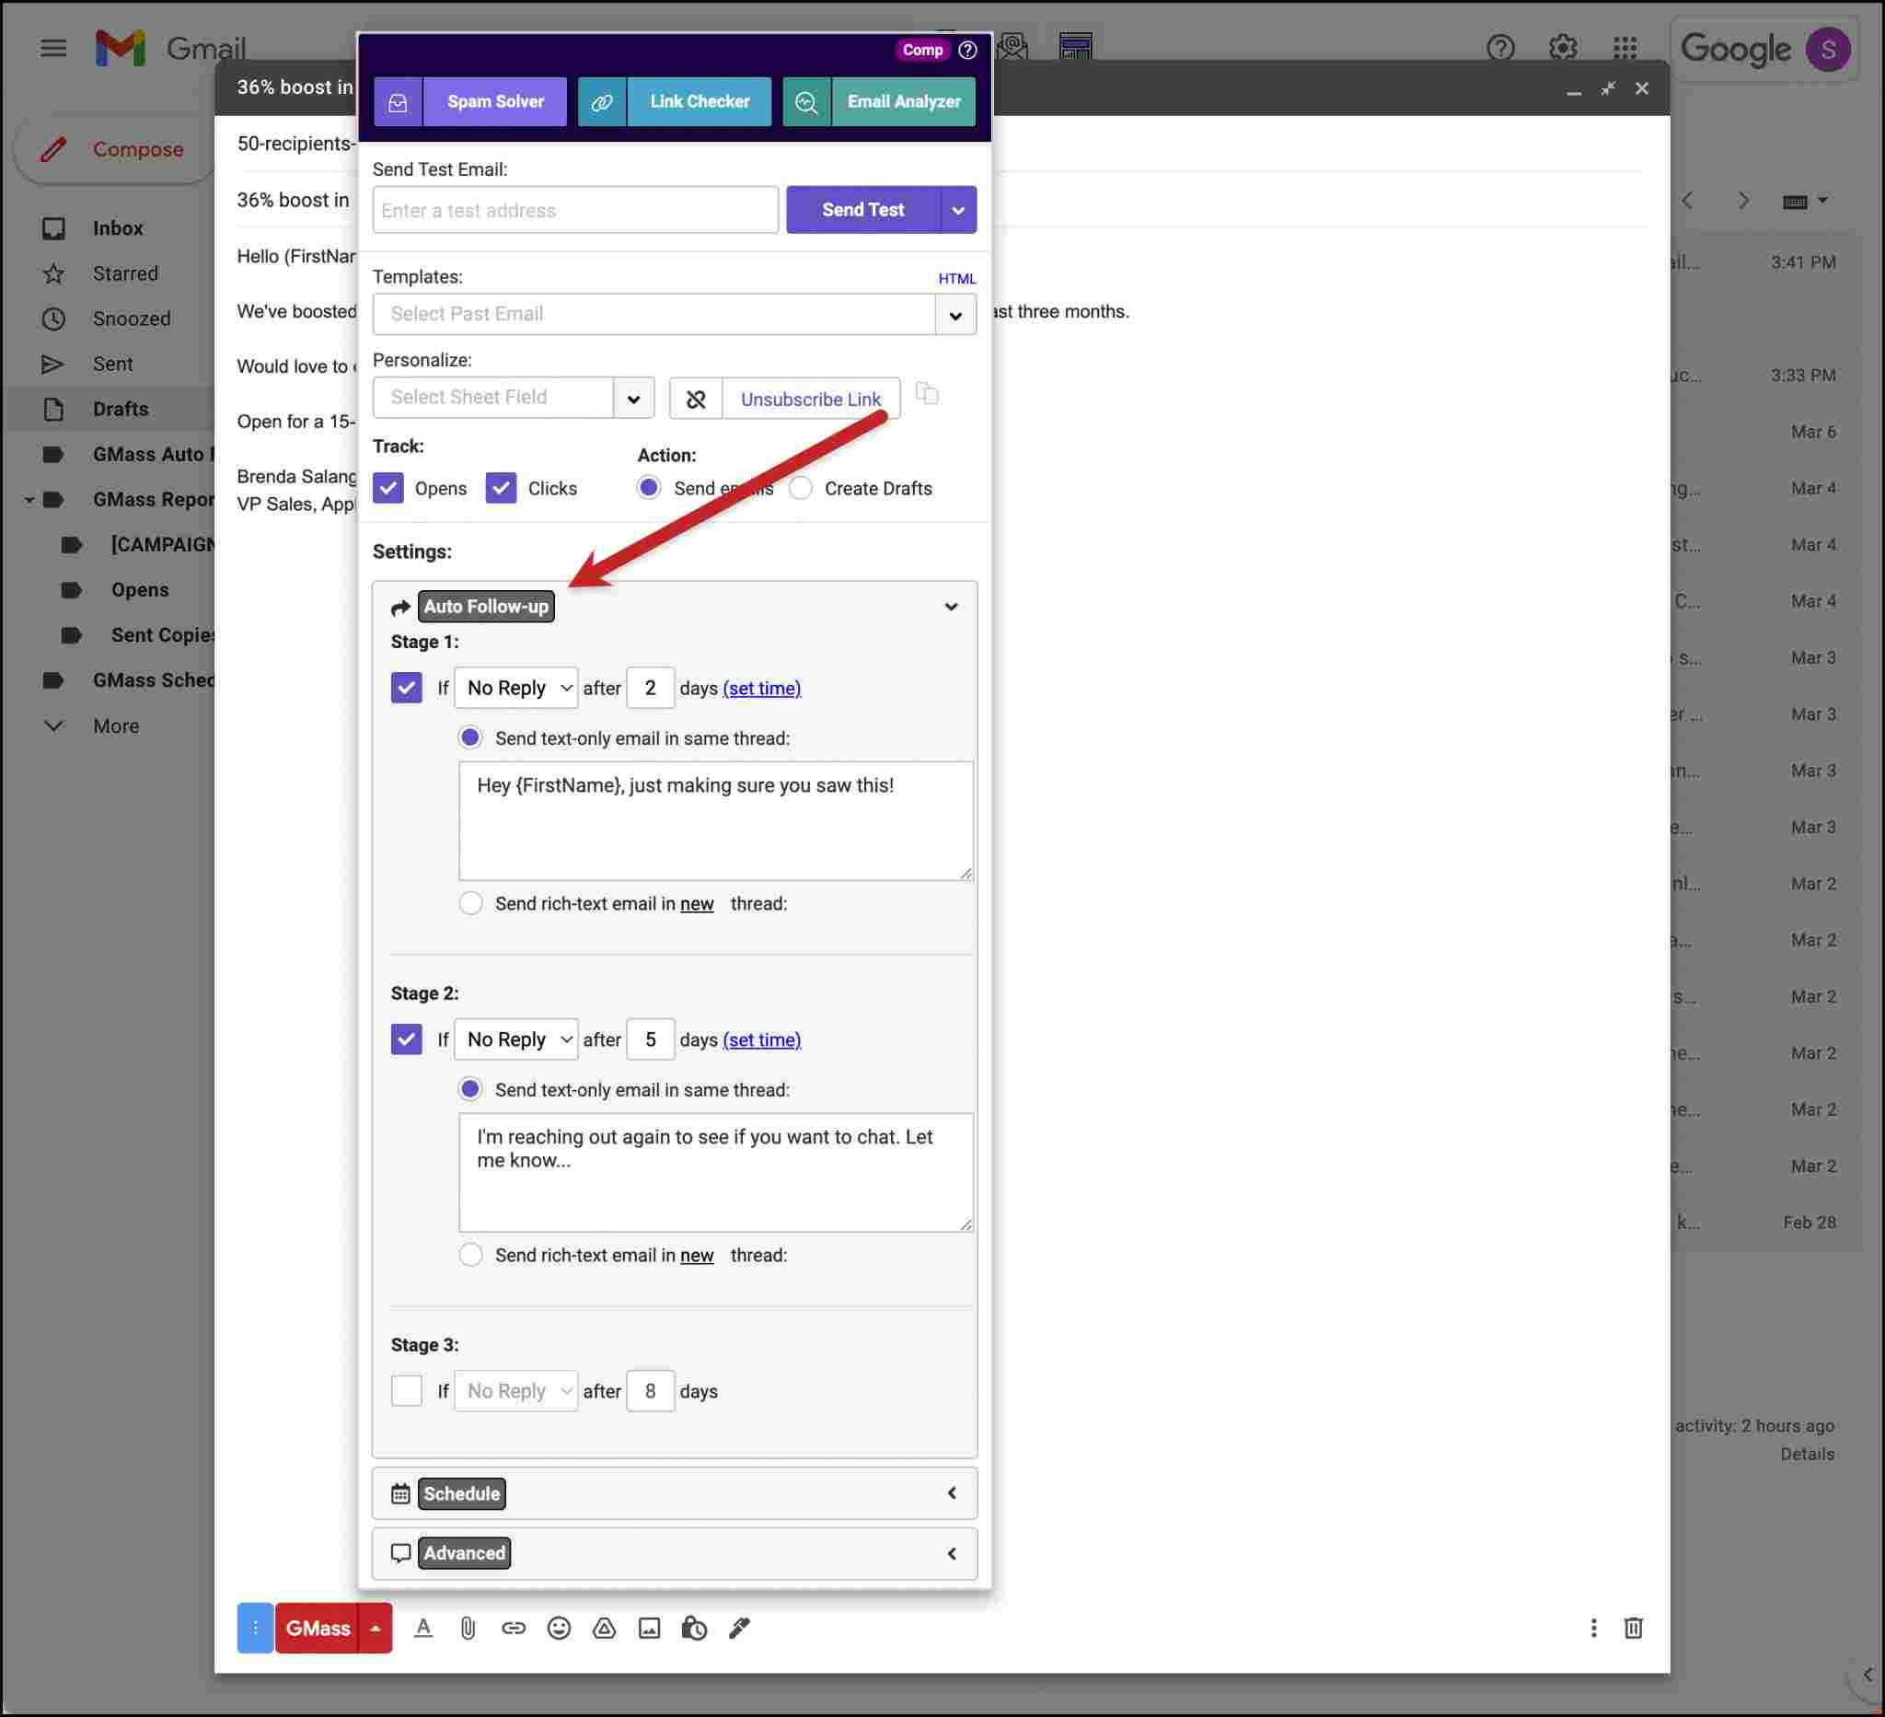Enable the Stage 3 follow-up checkbox
This screenshot has width=1885, height=1717.
[407, 1390]
